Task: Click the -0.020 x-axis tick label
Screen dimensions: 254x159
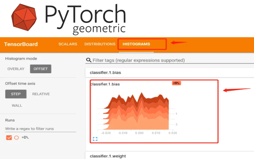Action: coord(106,133)
